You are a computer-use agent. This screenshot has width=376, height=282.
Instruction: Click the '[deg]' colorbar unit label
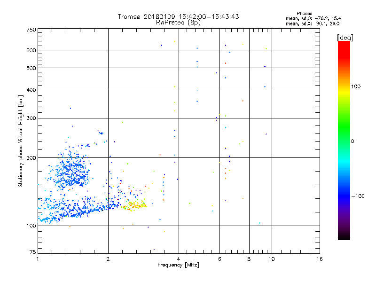[x=345, y=38]
